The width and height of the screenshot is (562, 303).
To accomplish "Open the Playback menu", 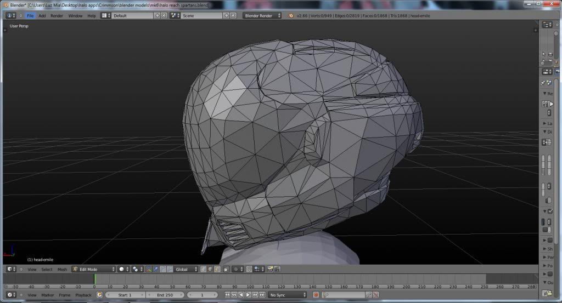I will pos(83,295).
